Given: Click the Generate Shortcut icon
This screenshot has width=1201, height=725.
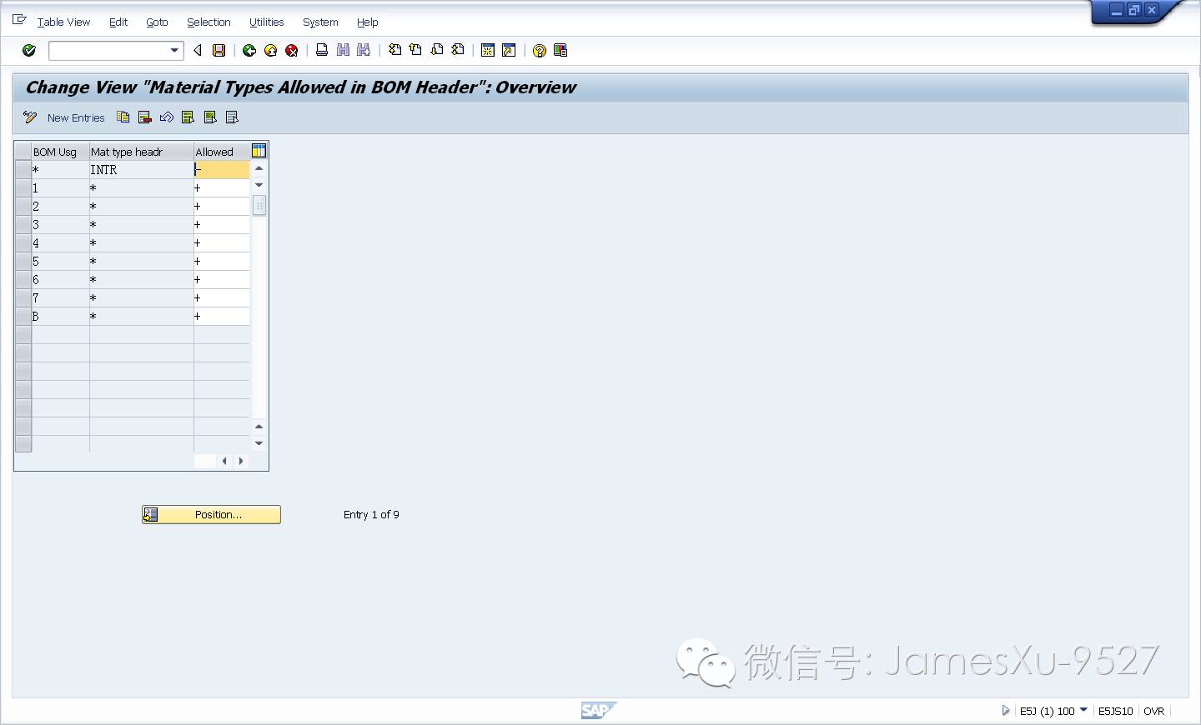Looking at the screenshot, I should pos(509,51).
